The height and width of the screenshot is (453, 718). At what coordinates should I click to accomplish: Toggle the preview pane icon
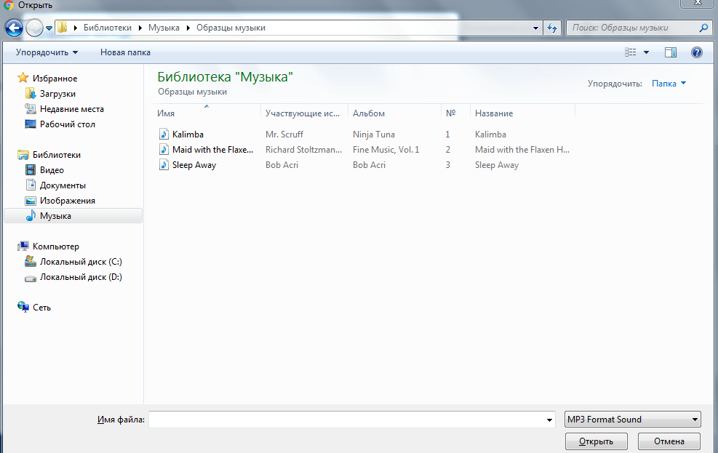[671, 52]
